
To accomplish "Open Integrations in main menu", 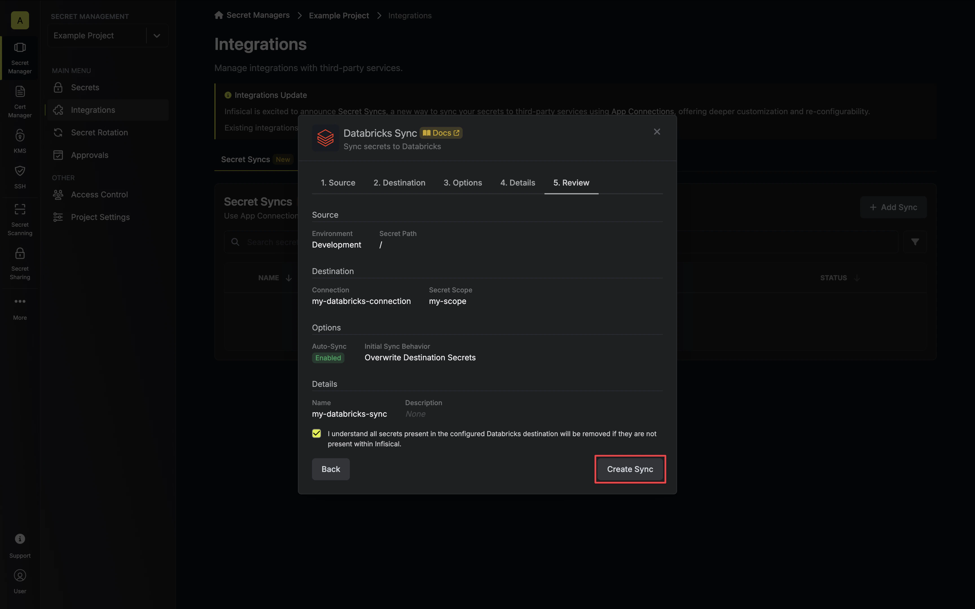I will pyautogui.click(x=107, y=110).
